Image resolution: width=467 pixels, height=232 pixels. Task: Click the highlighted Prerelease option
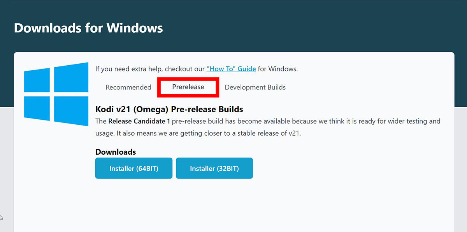(188, 87)
